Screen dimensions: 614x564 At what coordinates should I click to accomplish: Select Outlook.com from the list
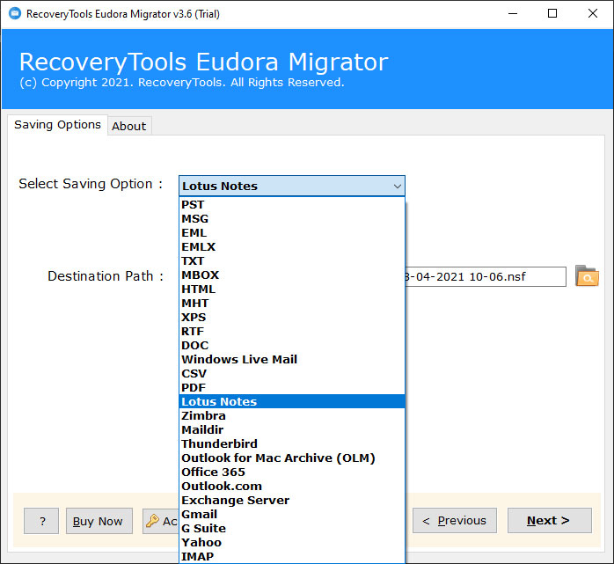(x=292, y=486)
